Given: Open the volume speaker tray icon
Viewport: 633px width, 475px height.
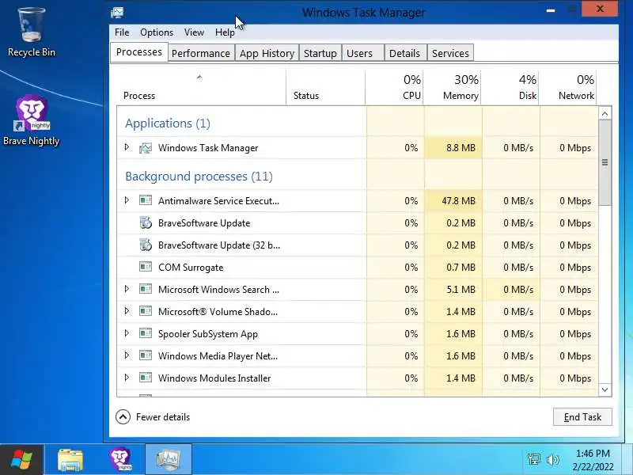Looking at the screenshot, I should (552, 460).
